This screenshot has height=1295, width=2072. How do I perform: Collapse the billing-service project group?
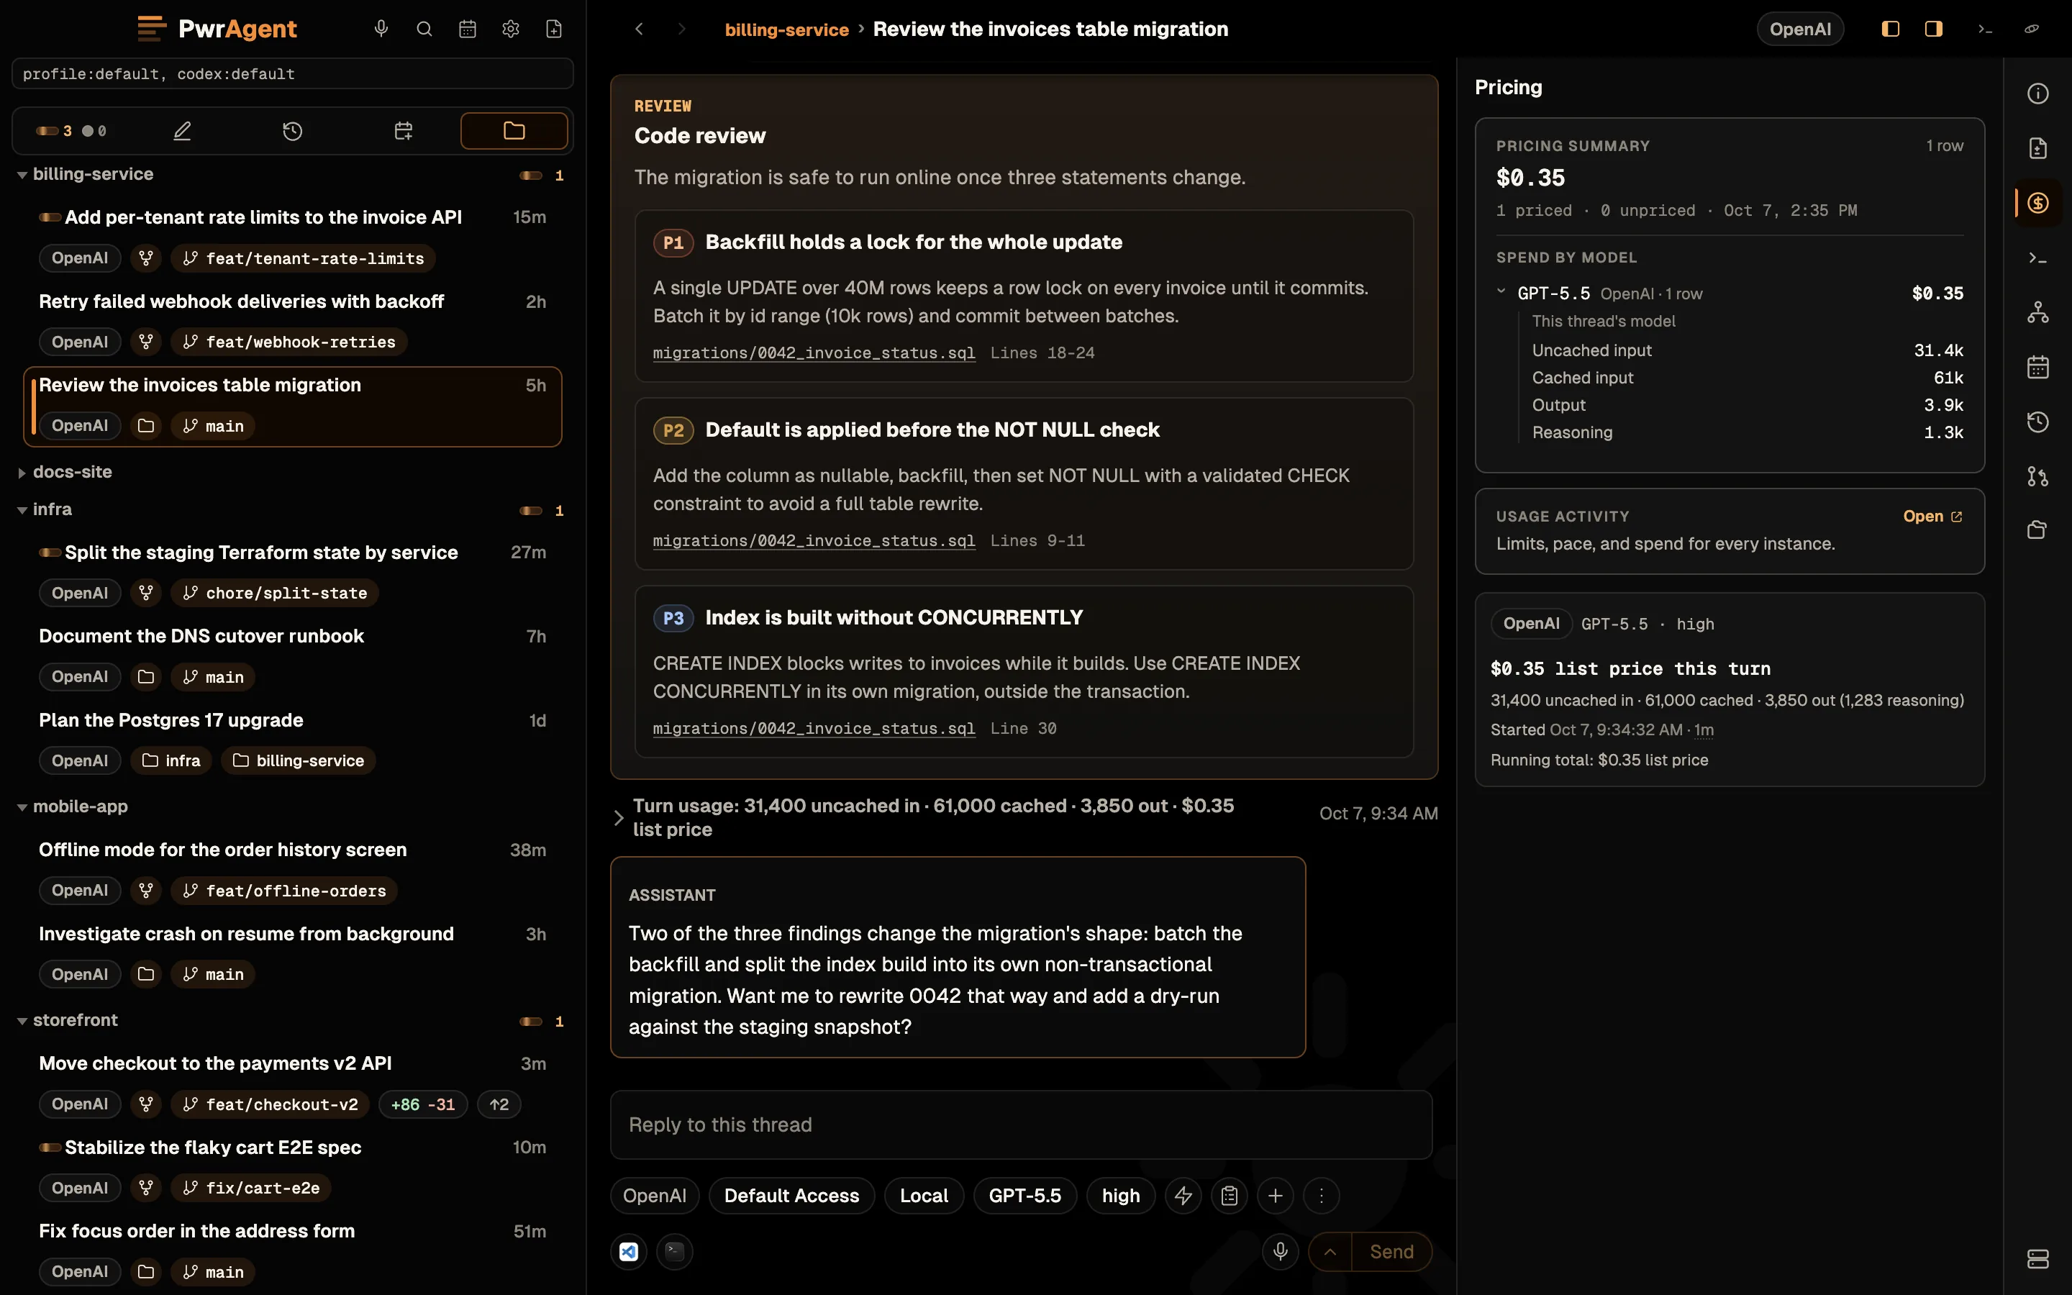(22, 175)
